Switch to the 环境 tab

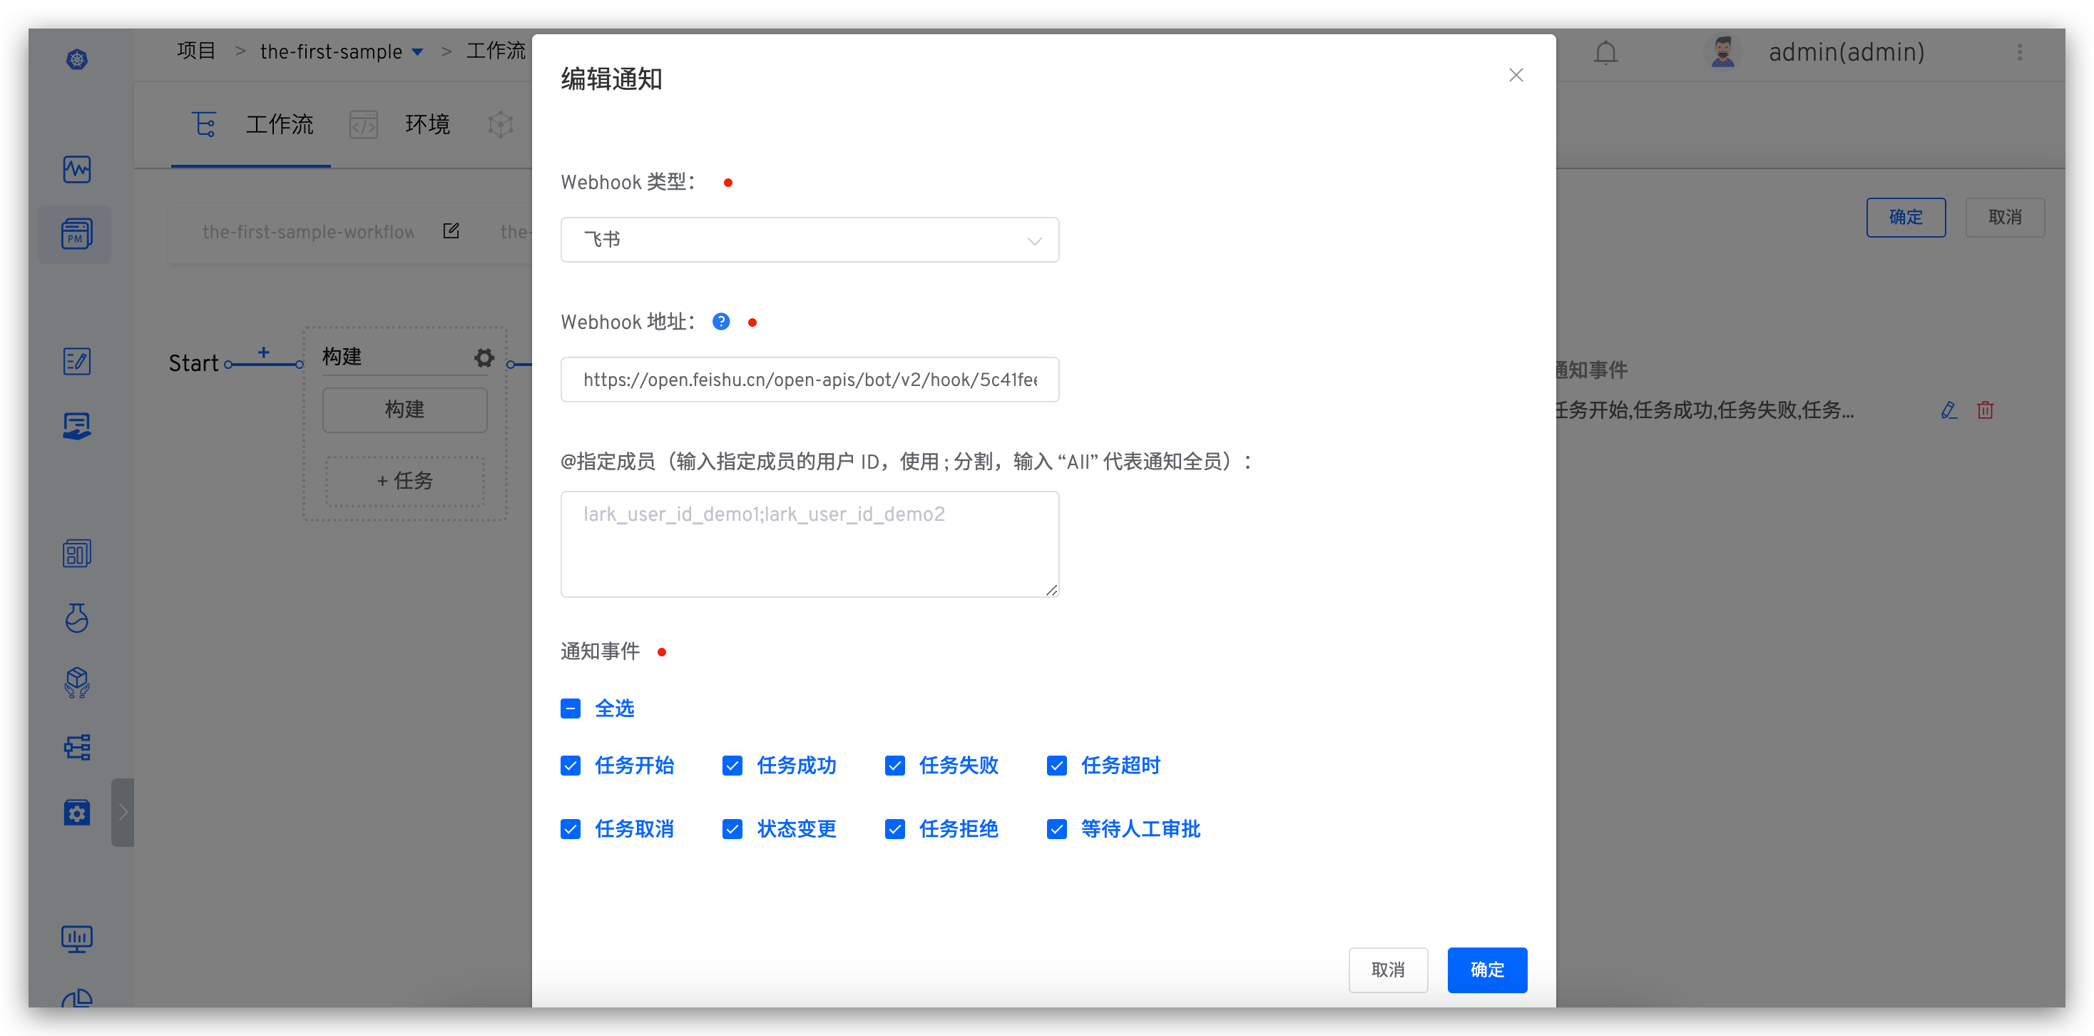click(427, 123)
